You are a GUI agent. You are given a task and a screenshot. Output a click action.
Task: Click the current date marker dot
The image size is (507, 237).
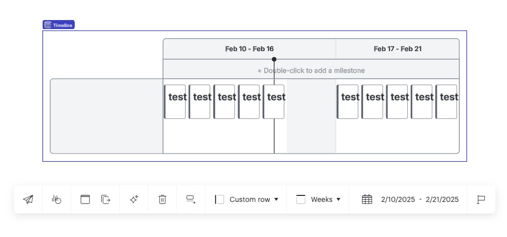[274, 59]
